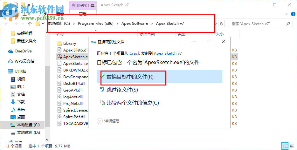Select ProjNet.dll file

click(73, 103)
